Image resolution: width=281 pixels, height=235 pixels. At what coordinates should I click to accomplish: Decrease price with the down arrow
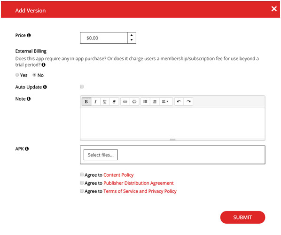pos(132,40)
